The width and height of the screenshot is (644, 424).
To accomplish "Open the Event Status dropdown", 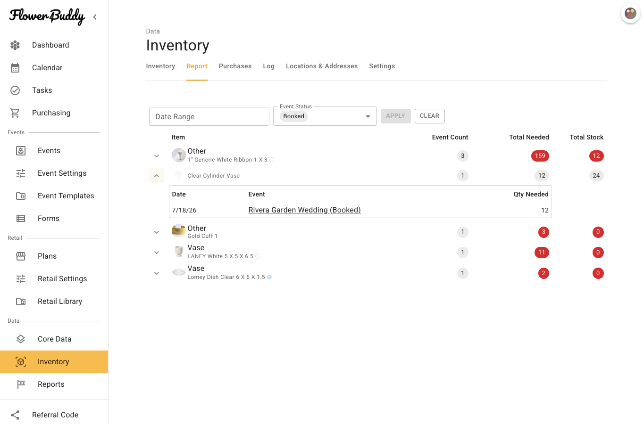I will (x=325, y=116).
